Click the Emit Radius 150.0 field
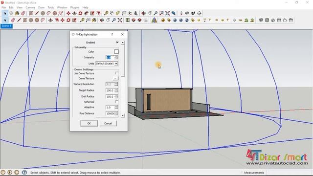 coord(110,97)
